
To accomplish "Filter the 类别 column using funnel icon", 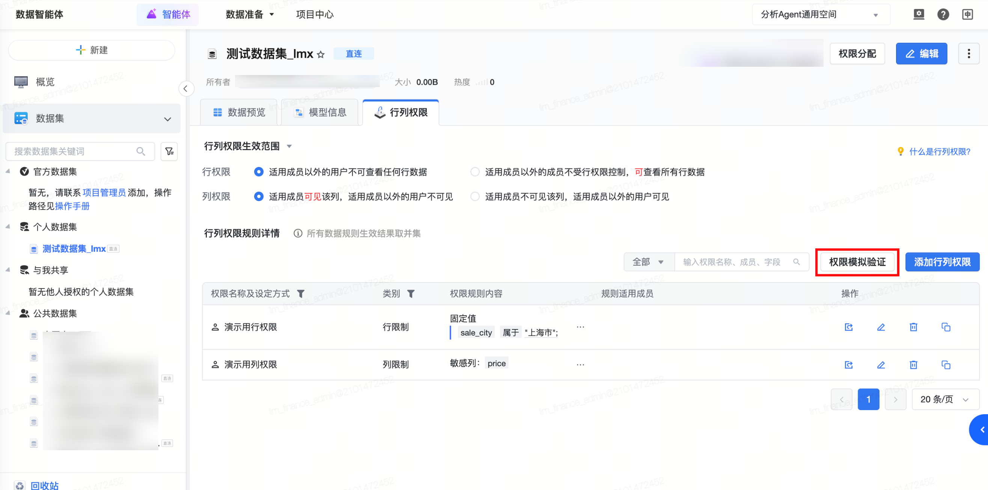I will 411,294.
